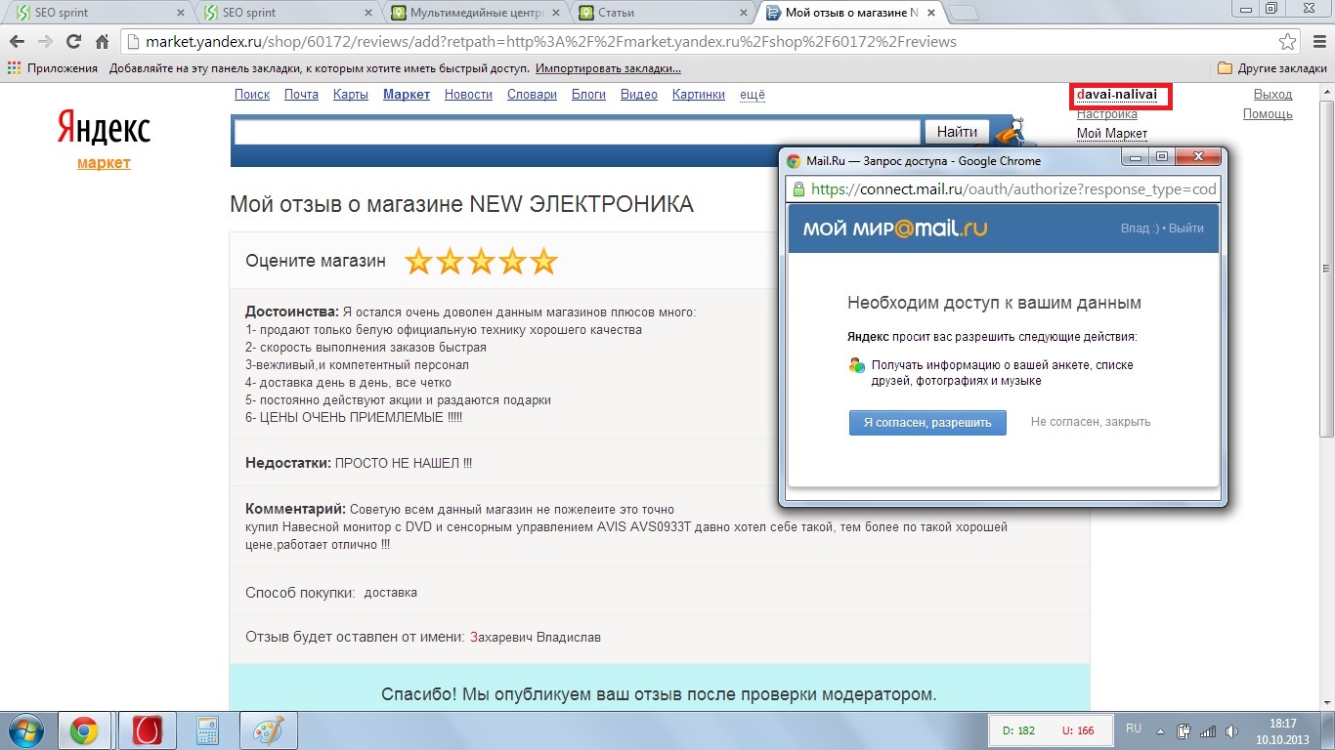Open the Apps grid icon in bookmarks bar
1335x750 pixels.
pyautogui.click(x=14, y=68)
